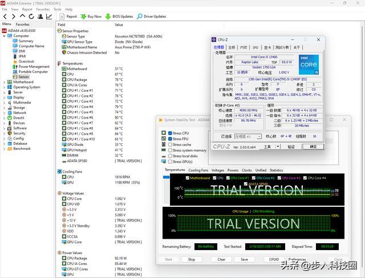Click the CPUID button
Image resolution: width=365 pixels, height=278 pixels.
click(x=274, y=259)
